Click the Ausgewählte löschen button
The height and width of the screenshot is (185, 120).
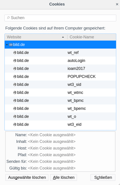pos(27,178)
